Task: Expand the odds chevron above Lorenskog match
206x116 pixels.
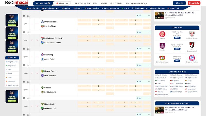Action: tap(149, 49)
